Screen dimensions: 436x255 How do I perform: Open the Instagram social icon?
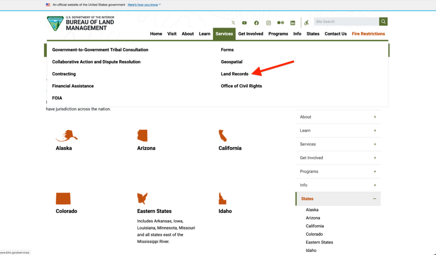(268, 23)
